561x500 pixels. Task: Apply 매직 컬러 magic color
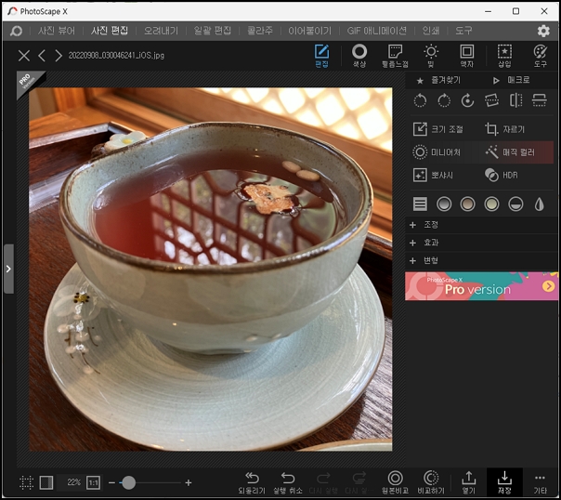pos(510,152)
